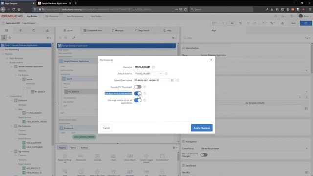Click the Undo toolbar icon
Screen dimensions: 313x176
[x=249, y=23]
